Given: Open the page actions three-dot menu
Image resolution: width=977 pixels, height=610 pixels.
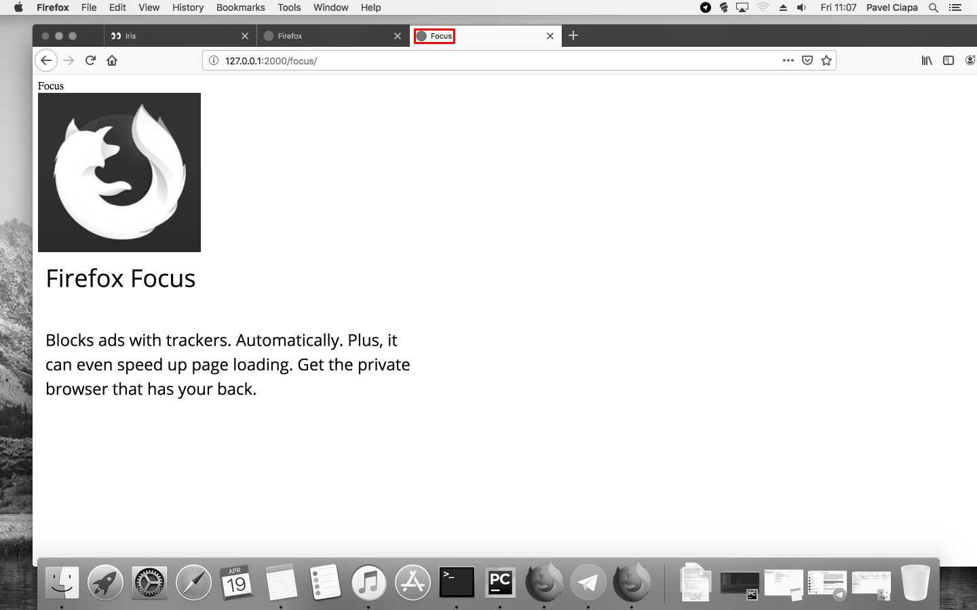Looking at the screenshot, I should [x=788, y=60].
